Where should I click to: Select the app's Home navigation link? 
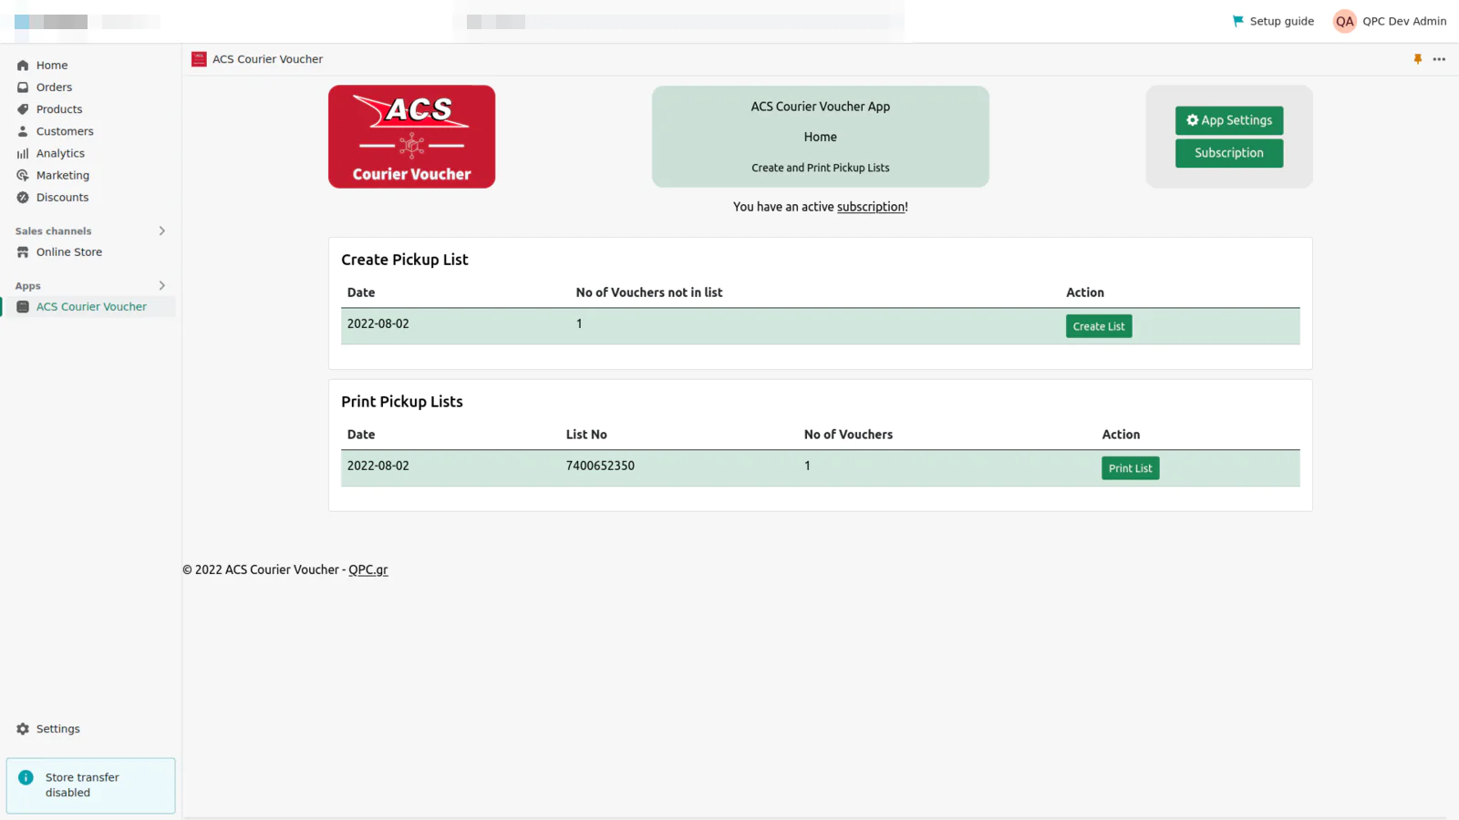pos(820,137)
